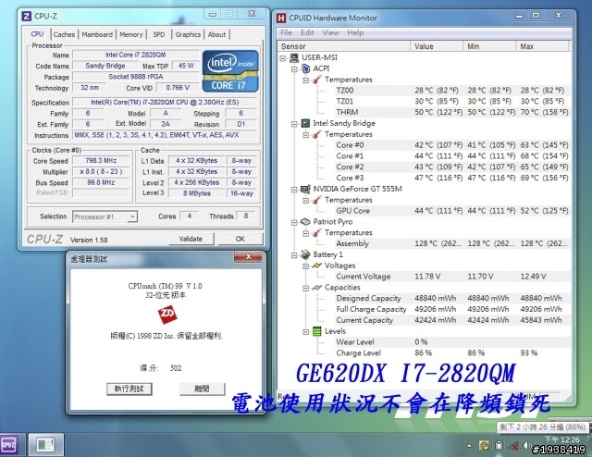
Task: Click the volume speaker tray icon
Action: [525, 446]
